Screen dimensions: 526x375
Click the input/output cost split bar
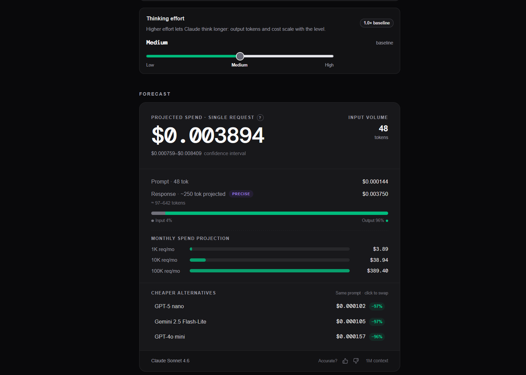[x=270, y=213]
